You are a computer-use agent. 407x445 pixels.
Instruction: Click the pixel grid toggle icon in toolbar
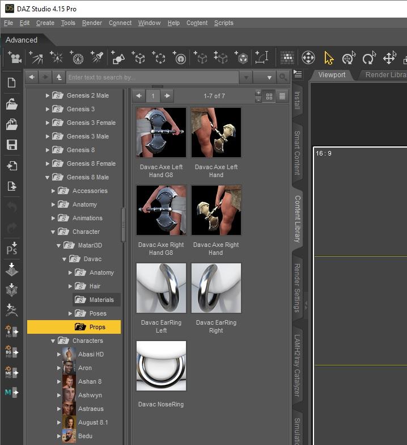point(287,58)
